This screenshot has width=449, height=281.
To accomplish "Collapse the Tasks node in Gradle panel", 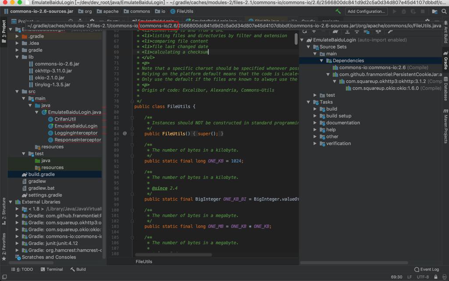I will (x=309, y=102).
